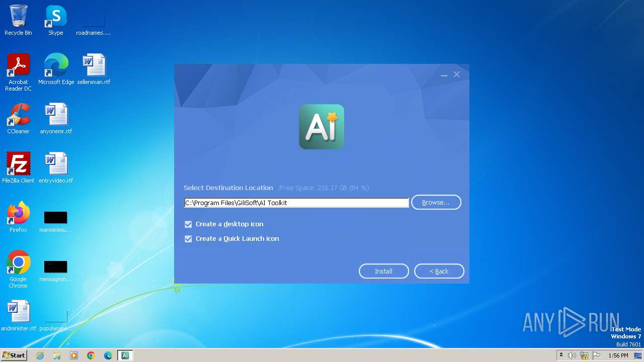
Task: Toggle Create a Quick Launch icon checkbox
Action: pyautogui.click(x=188, y=239)
